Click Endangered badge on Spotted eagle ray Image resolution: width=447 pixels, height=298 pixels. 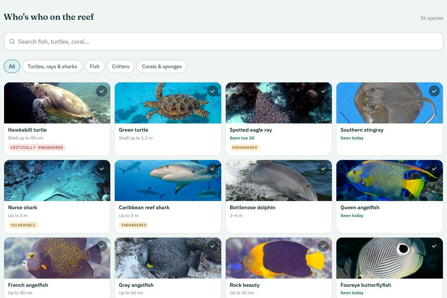point(245,147)
